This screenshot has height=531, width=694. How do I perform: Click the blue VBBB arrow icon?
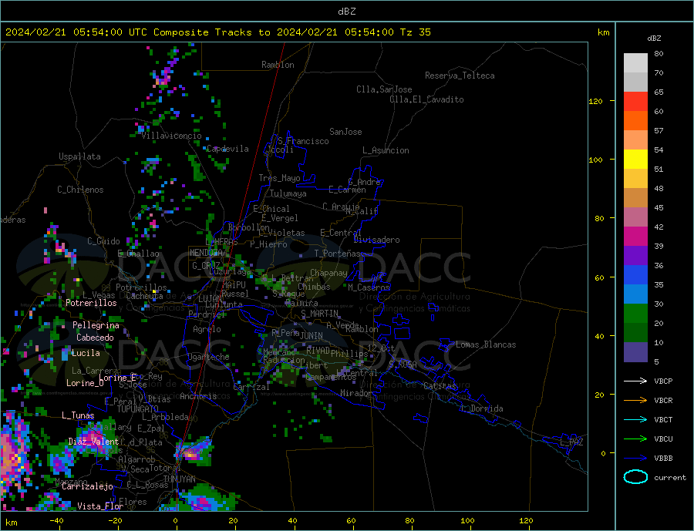(635, 459)
